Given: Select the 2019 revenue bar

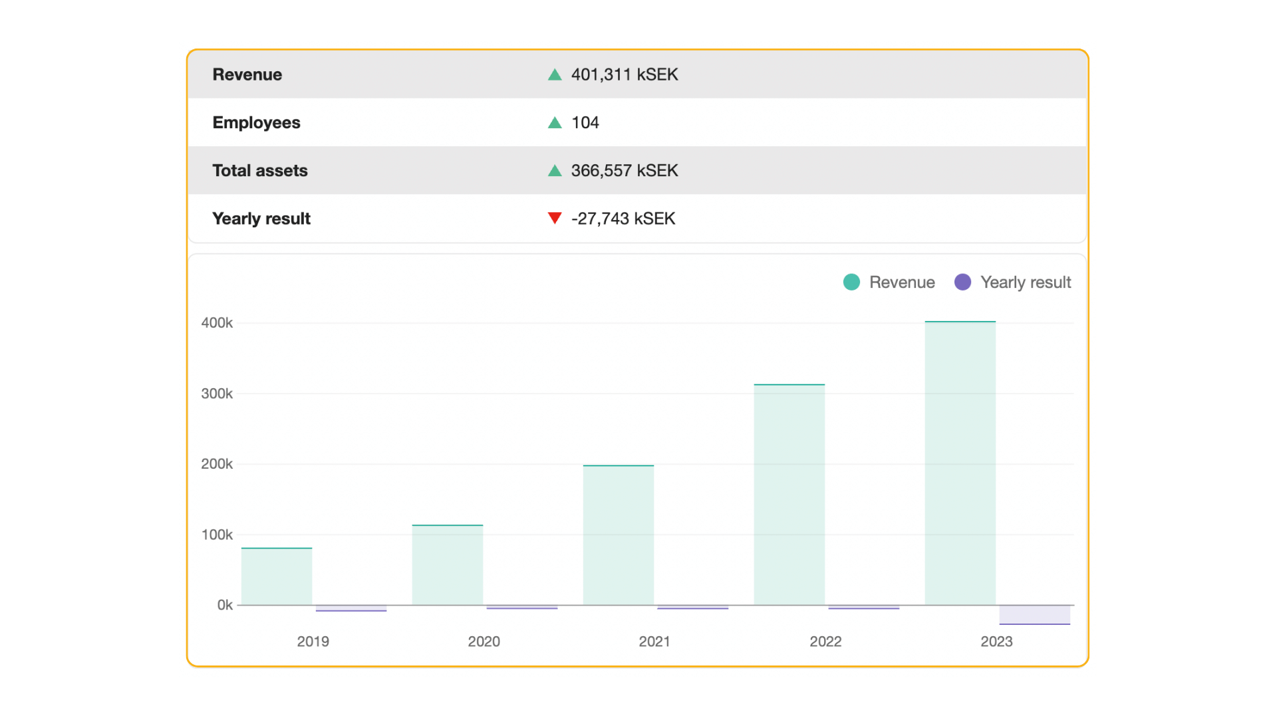Looking at the screenshot, I should pyautogui.click(x=277, y=576).
